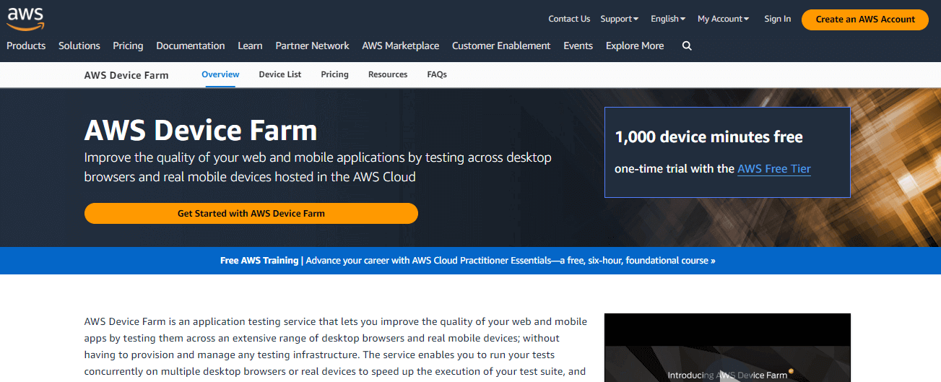The image size is (941, 382).
Task: Expand the My Account menu
Action: point(724,19)
